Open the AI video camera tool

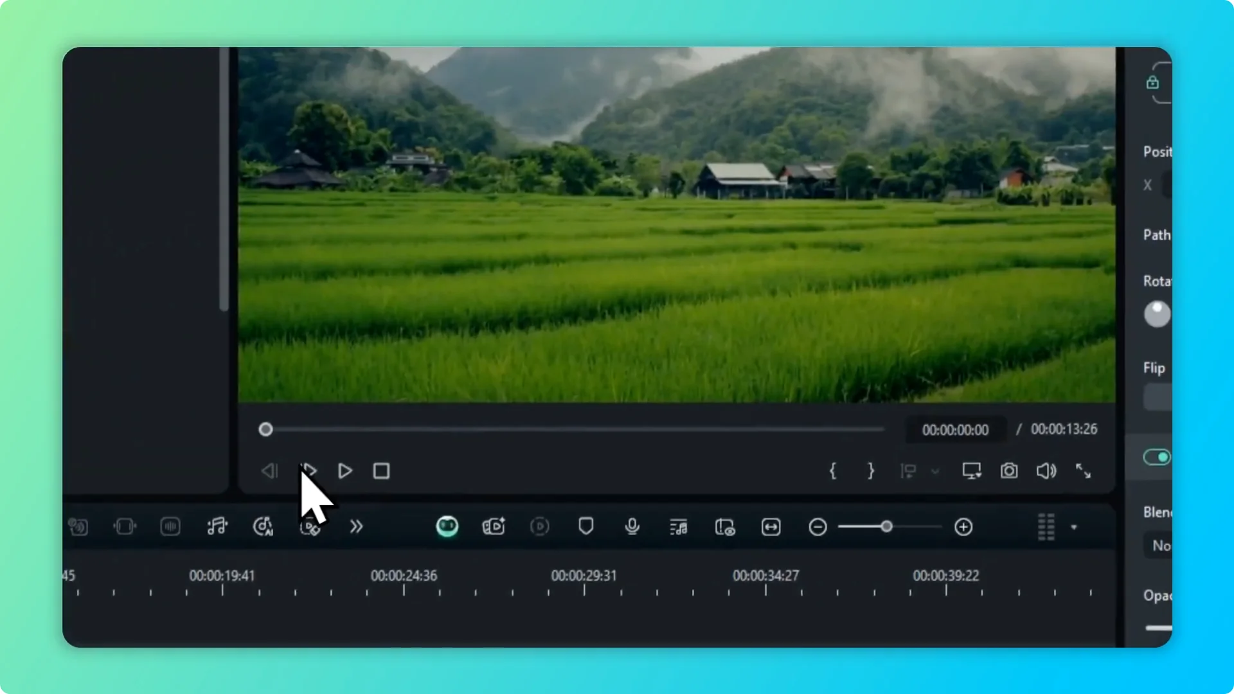[x=494, y=527]
